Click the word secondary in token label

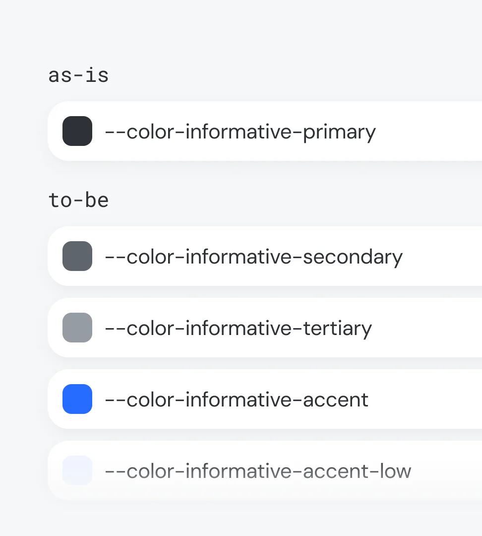[x=353, y=257]
